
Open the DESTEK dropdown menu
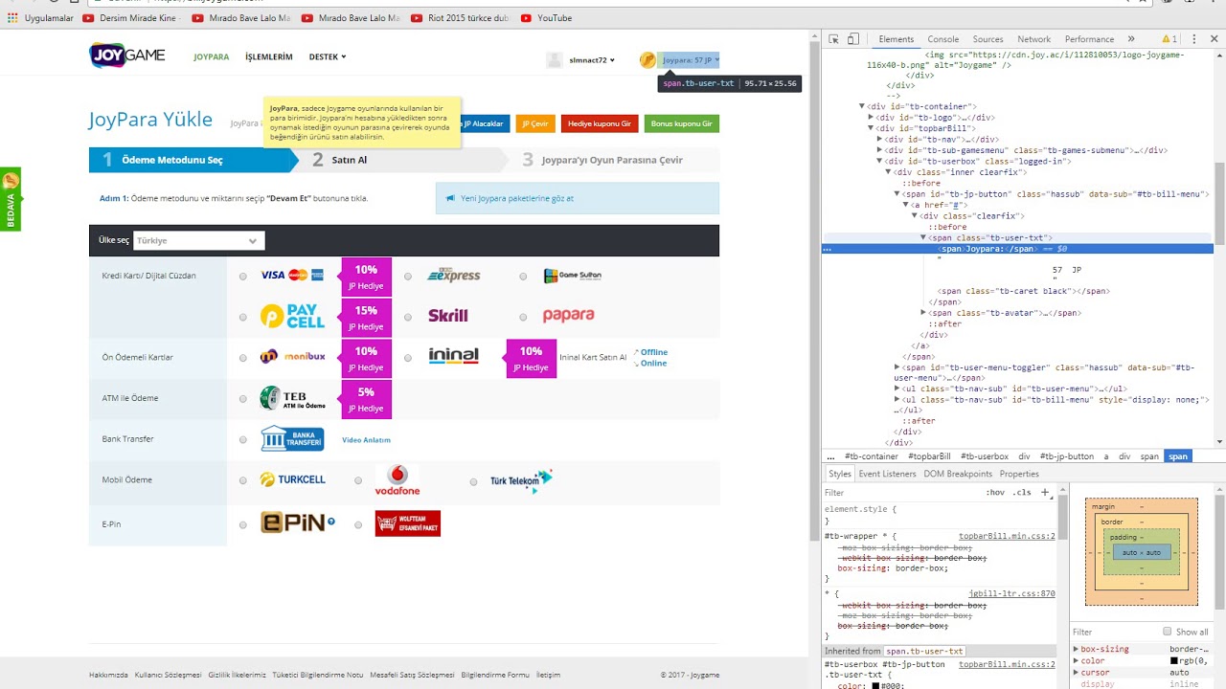328,57
